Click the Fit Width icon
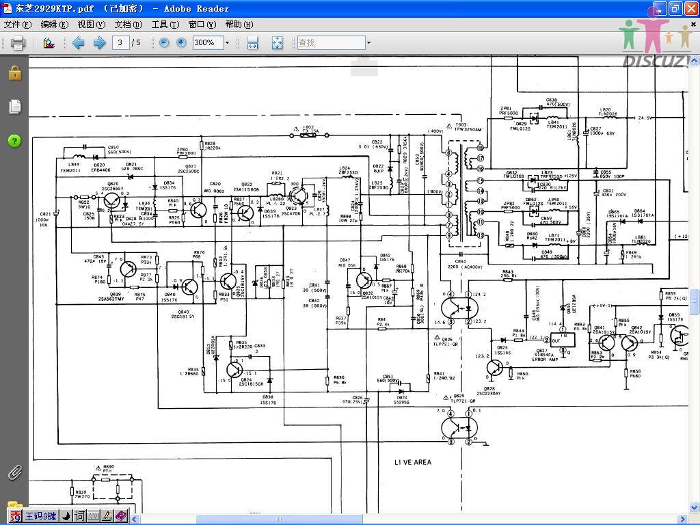The height and width of the screenshot is (525, 700). pyautogui.click(x=252, y=43)
